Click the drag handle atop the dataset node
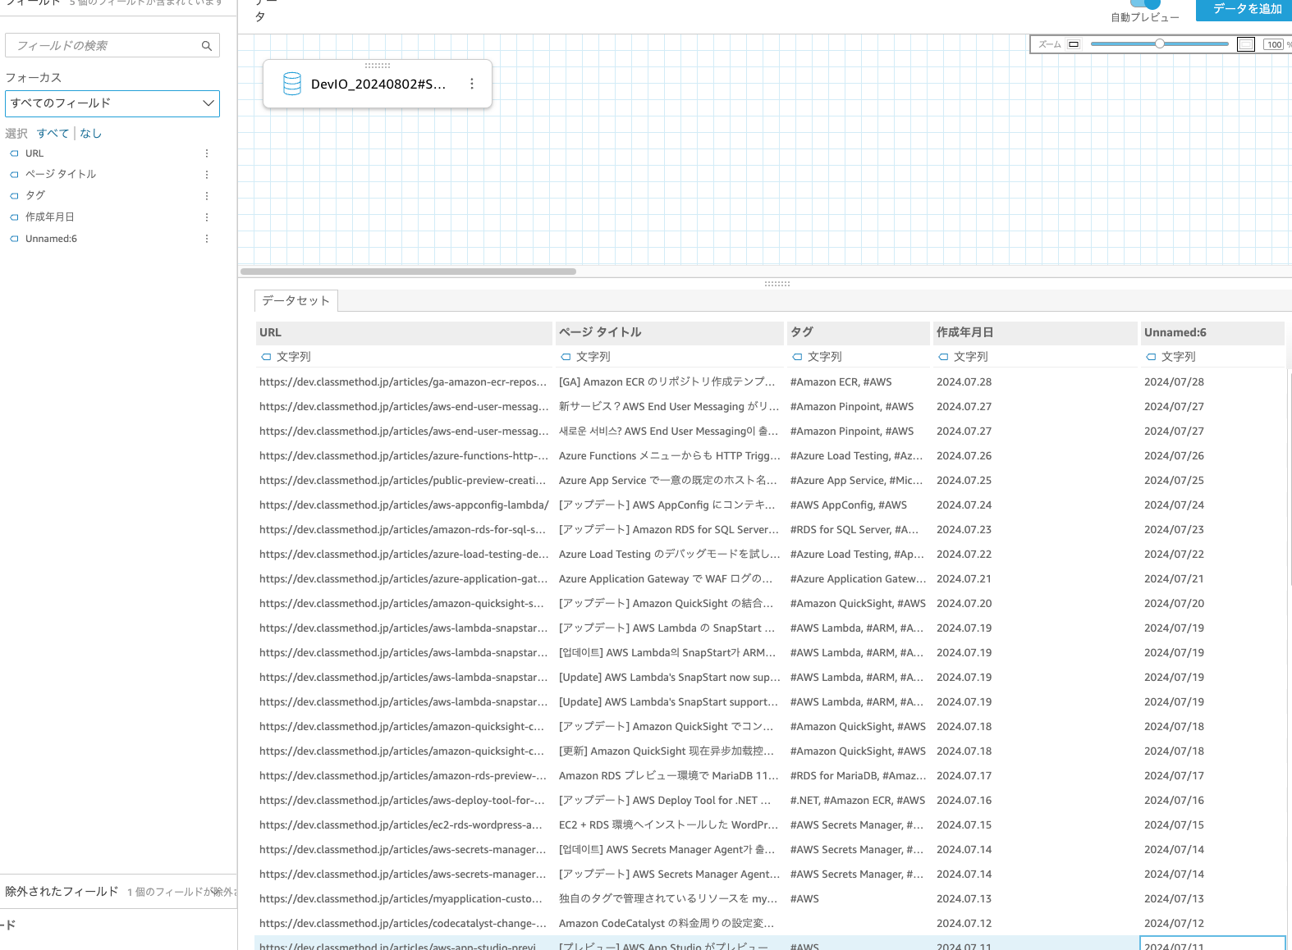 coord(378,65)
